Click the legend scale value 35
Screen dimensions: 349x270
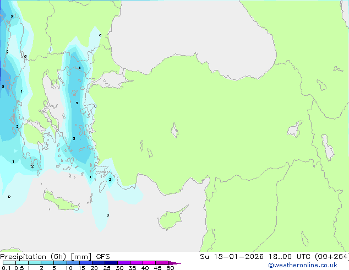[132, 268]
